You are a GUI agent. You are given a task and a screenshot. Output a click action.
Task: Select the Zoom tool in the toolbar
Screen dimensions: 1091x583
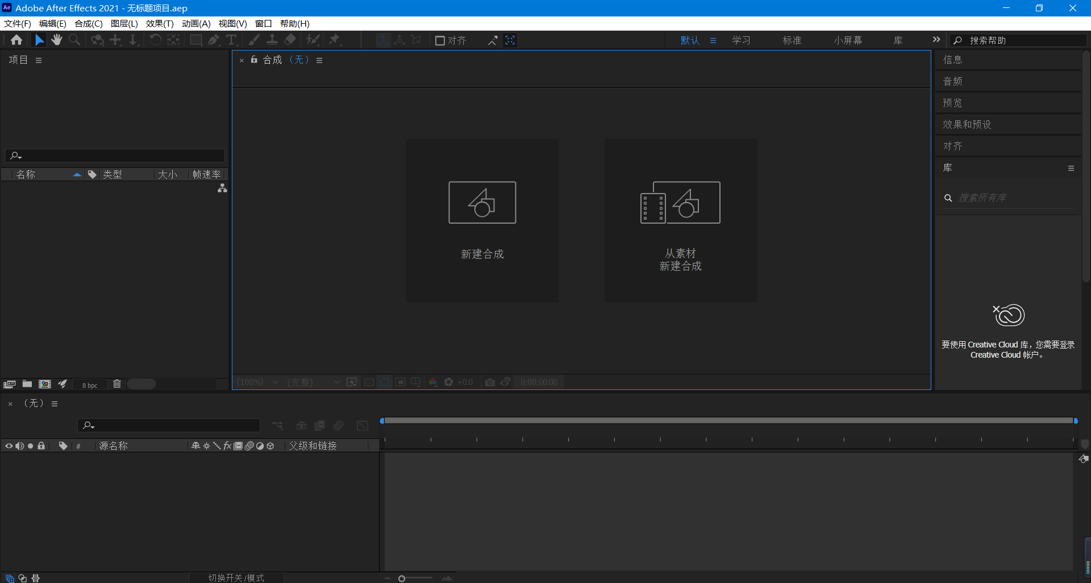pos(74,40)
